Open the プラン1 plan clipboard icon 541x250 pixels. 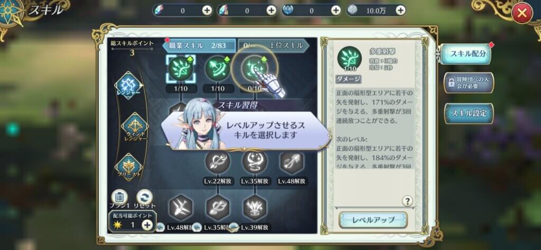(x=119, y=197)
